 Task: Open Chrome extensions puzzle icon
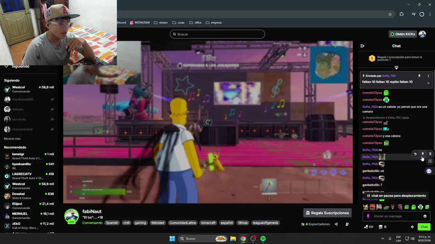tap(402, 14)
